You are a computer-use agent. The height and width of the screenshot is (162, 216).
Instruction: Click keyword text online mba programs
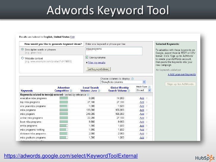31,118
